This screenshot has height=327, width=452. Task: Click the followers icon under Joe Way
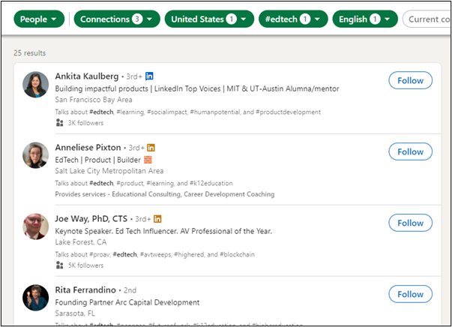pyautogui.click(x=60, y=265)
